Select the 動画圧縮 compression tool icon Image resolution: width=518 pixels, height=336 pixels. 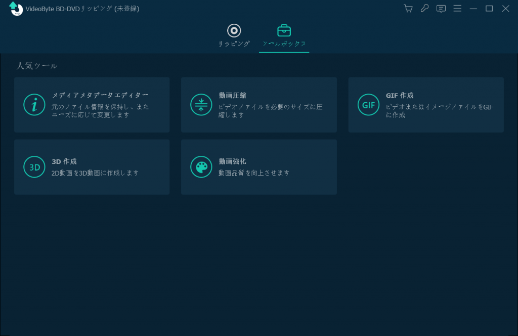201,104
